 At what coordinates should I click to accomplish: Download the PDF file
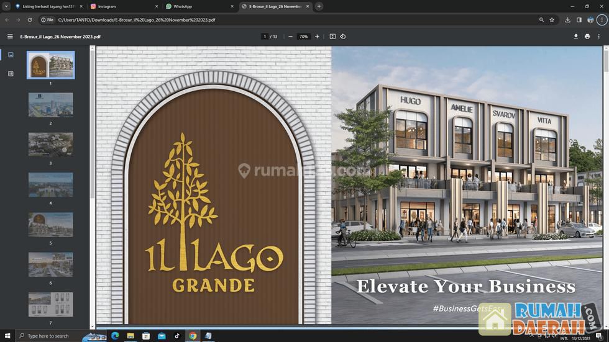[575, 37]
